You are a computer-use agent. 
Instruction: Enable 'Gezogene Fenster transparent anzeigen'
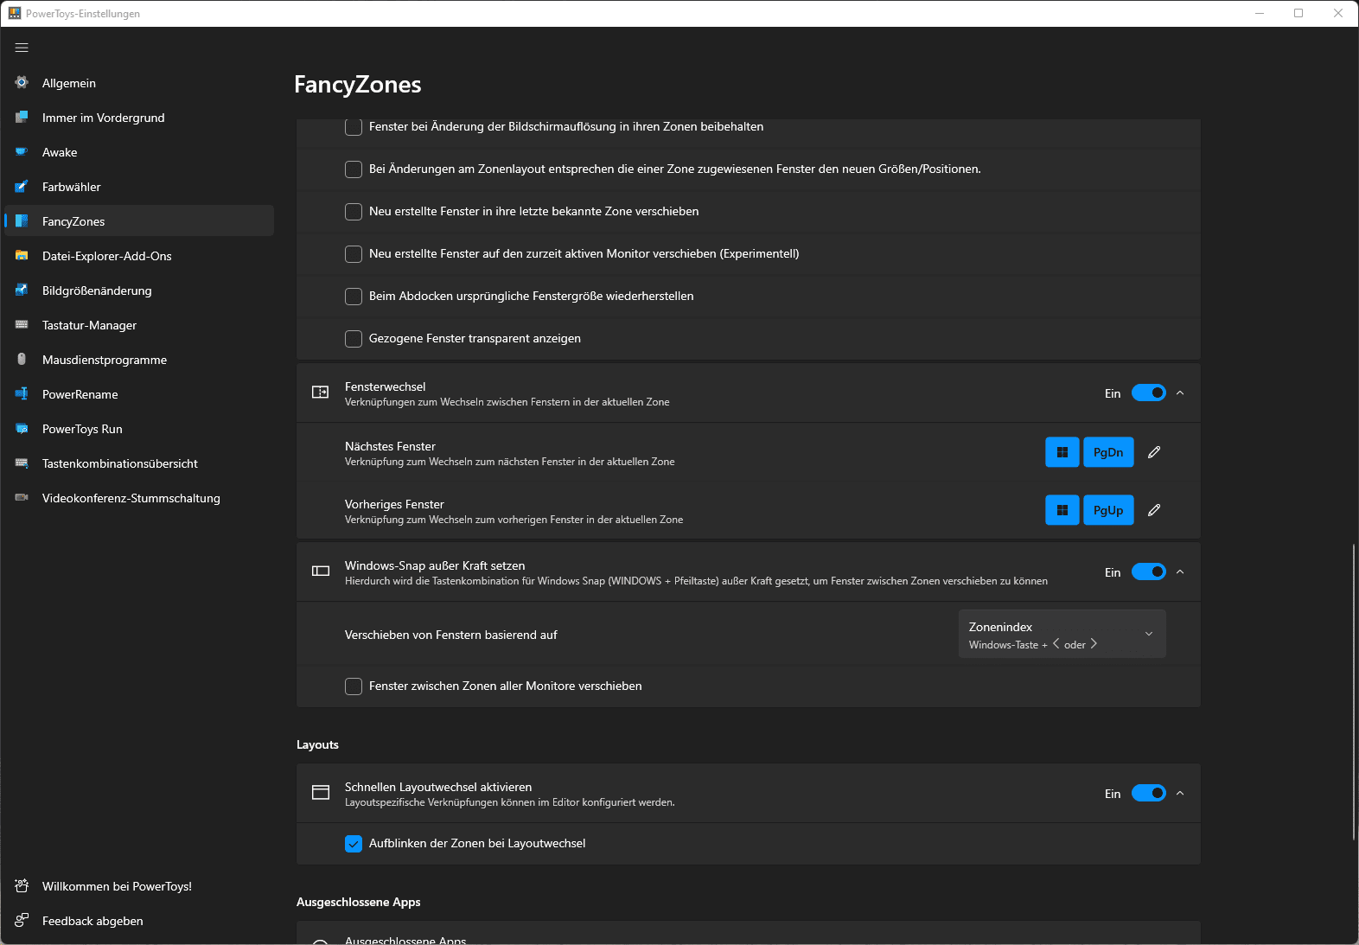click(354, 339)
